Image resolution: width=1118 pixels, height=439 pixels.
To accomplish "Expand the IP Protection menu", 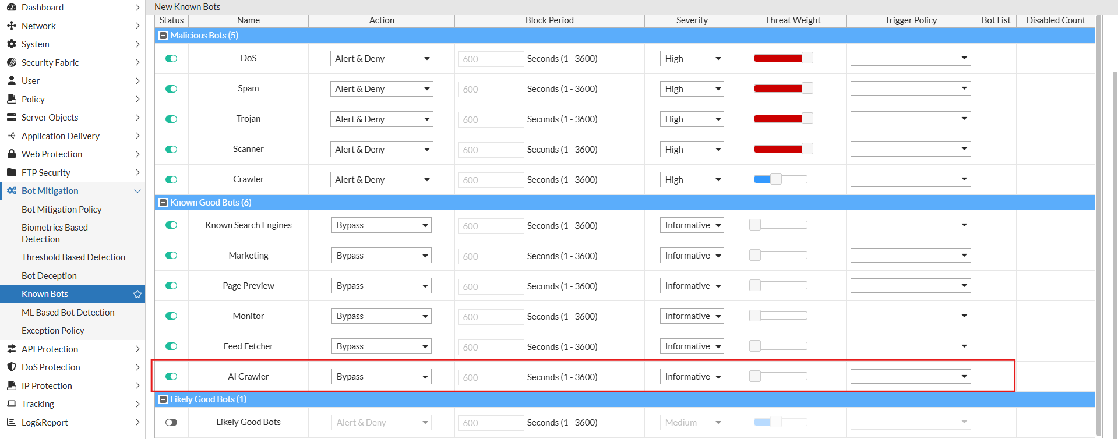I will 137,385.
